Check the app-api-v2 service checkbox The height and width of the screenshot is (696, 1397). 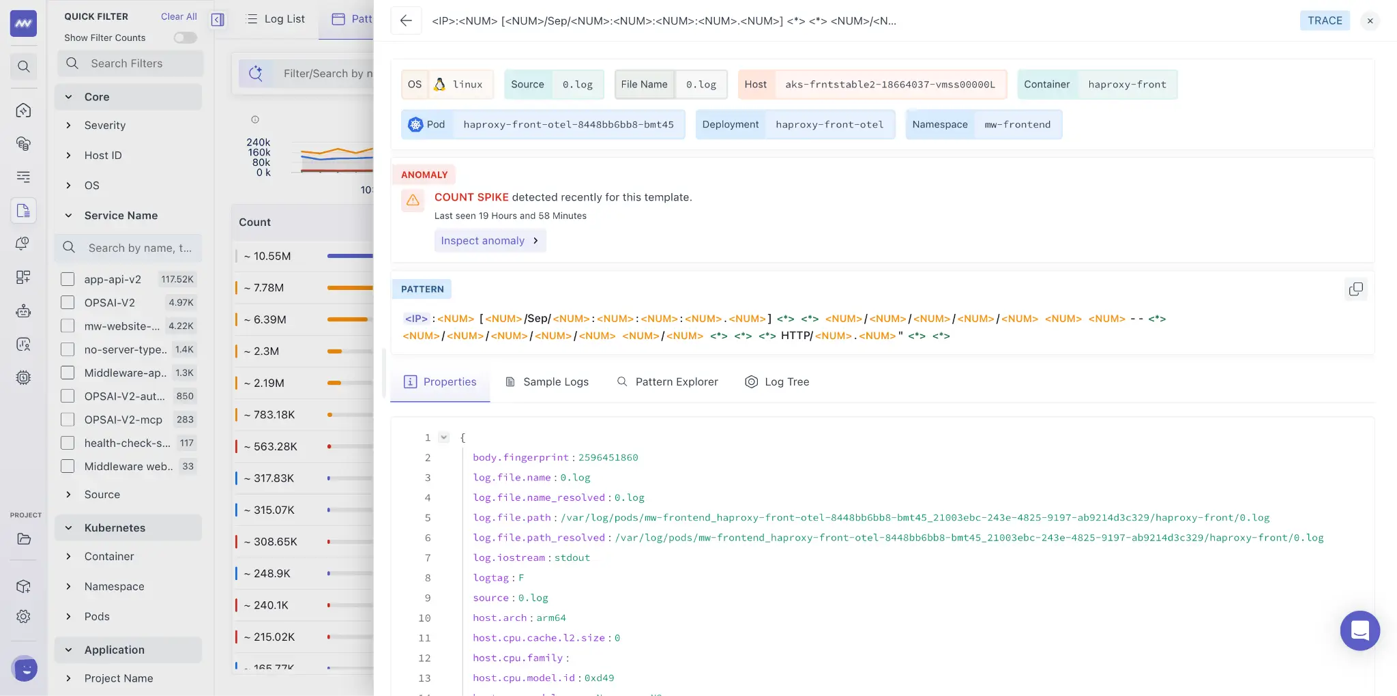pos(68,279)
